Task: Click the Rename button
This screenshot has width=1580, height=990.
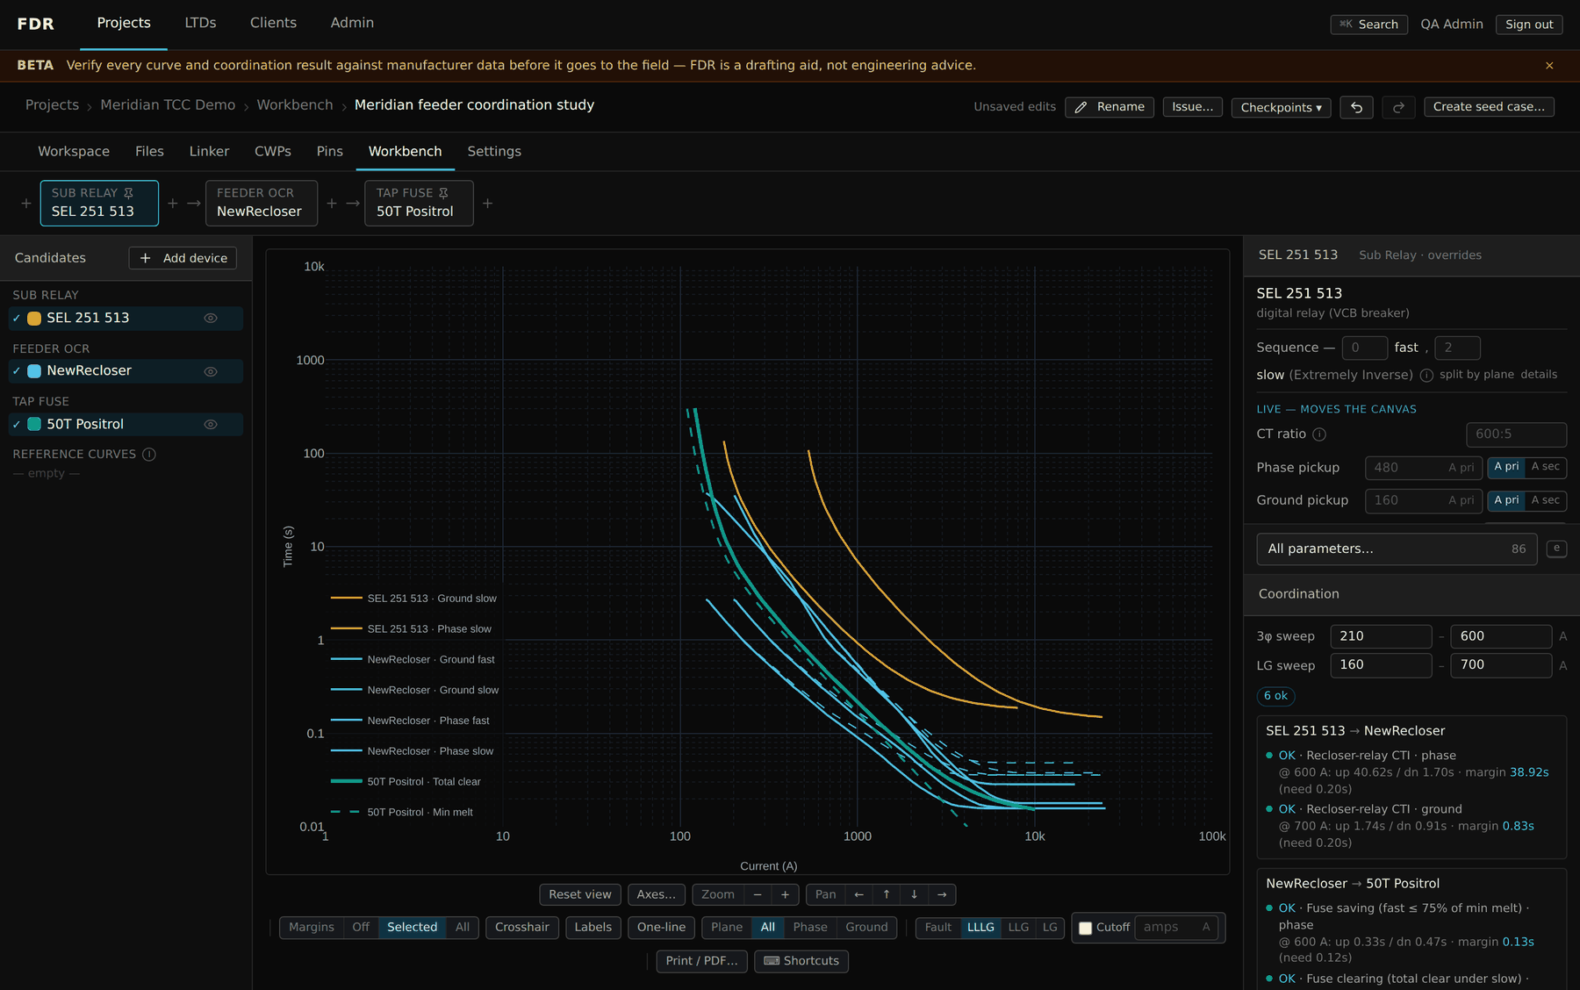Action: pyautogui.click(x=1110, y=107)
